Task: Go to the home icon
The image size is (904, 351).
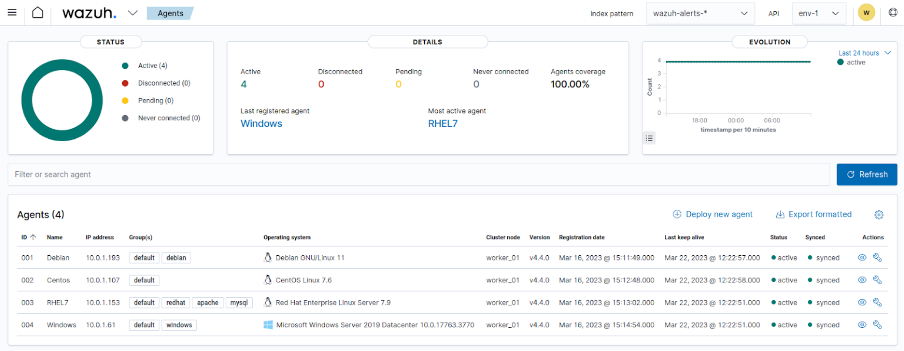Action: click(x=38, y=13)
